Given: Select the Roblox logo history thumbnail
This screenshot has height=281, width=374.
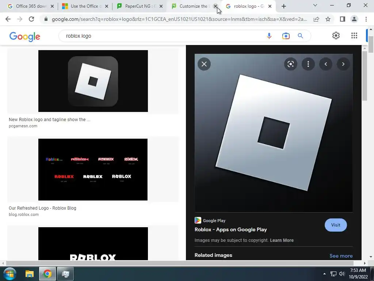Looking at the screenshot, I should point(93,170).
